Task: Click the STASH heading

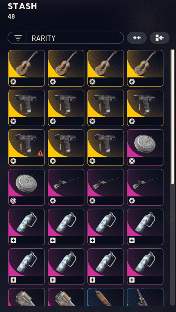Action: [x=22, y=6]
